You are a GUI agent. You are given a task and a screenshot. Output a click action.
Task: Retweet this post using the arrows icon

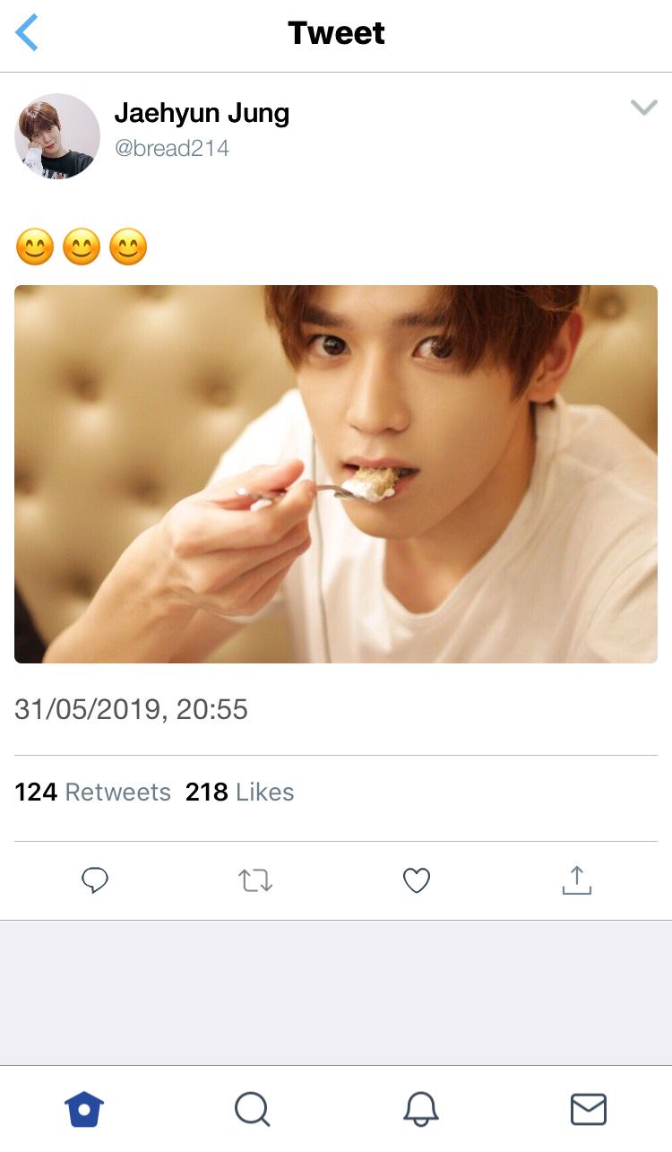point(255,881)
